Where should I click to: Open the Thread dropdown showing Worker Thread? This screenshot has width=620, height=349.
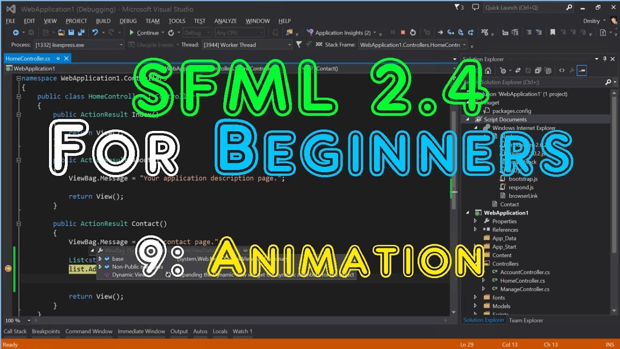[247, 45]
